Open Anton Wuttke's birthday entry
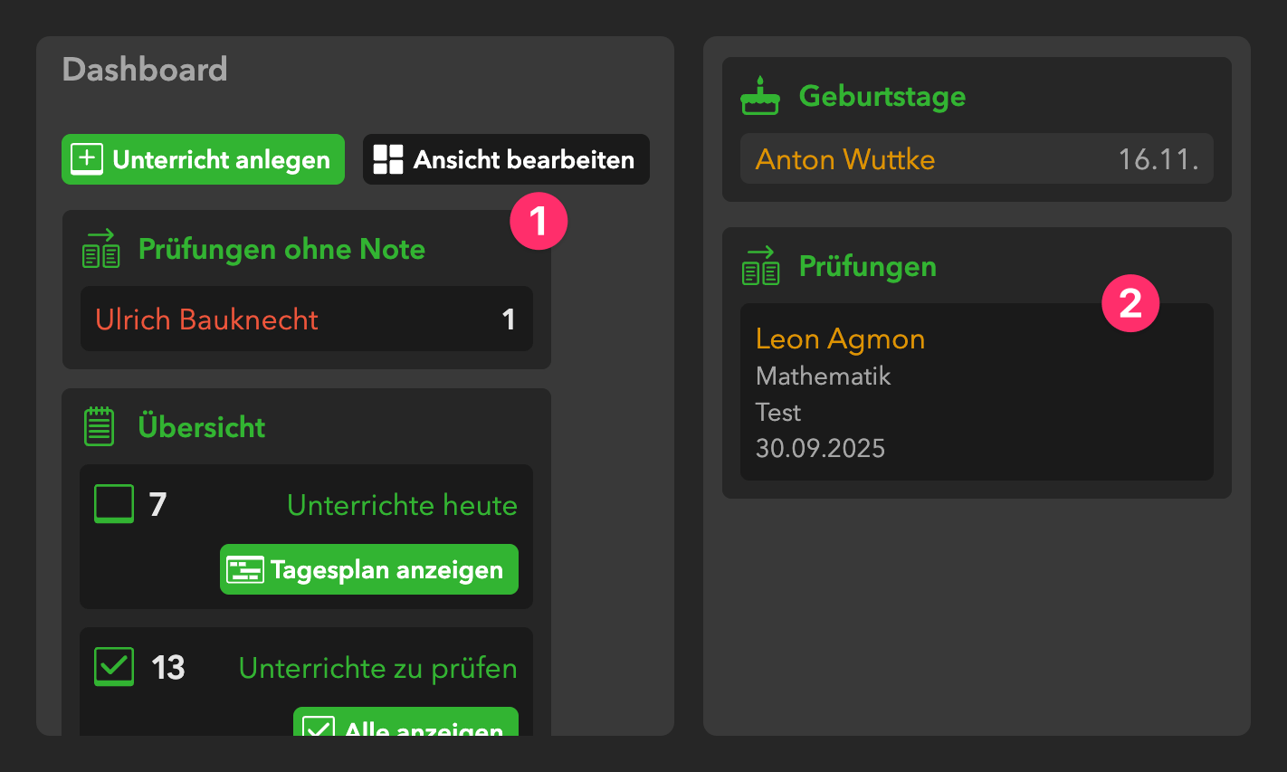This screenshot has width=1287, height=772. coord(976,159)
